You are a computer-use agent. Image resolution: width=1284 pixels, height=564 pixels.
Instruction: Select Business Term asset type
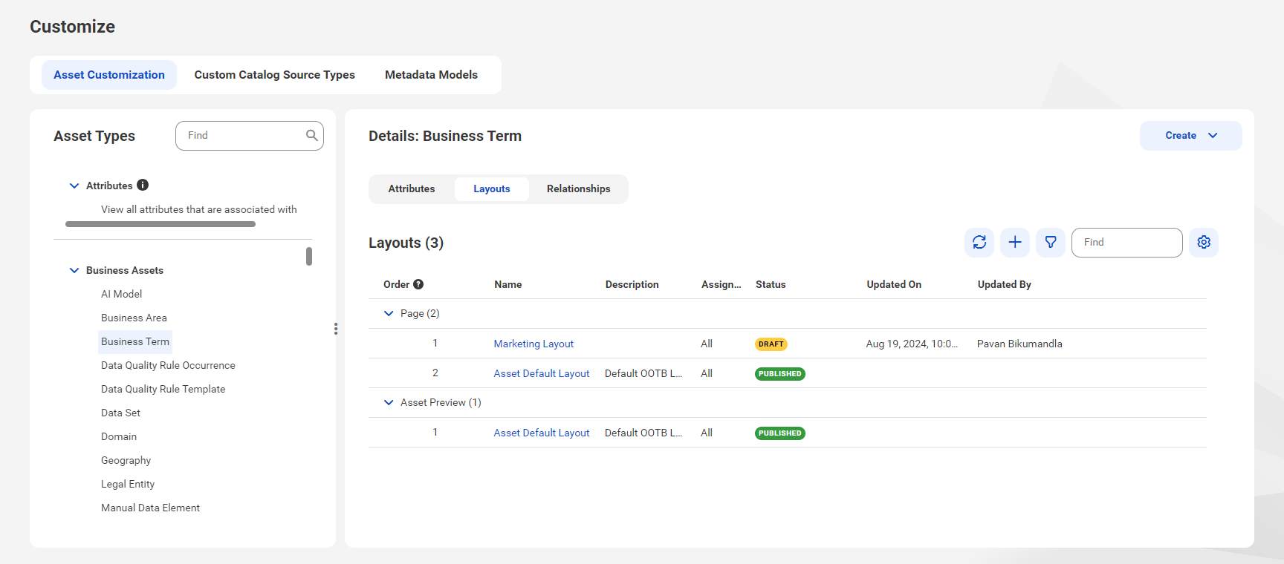click(x=135, y=341)
